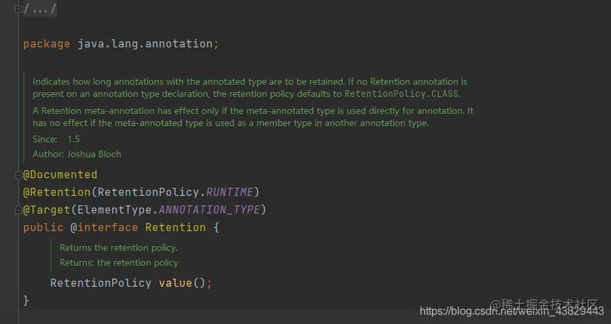Collapse the fold marker beside @Documented

[x=18, y=176]
